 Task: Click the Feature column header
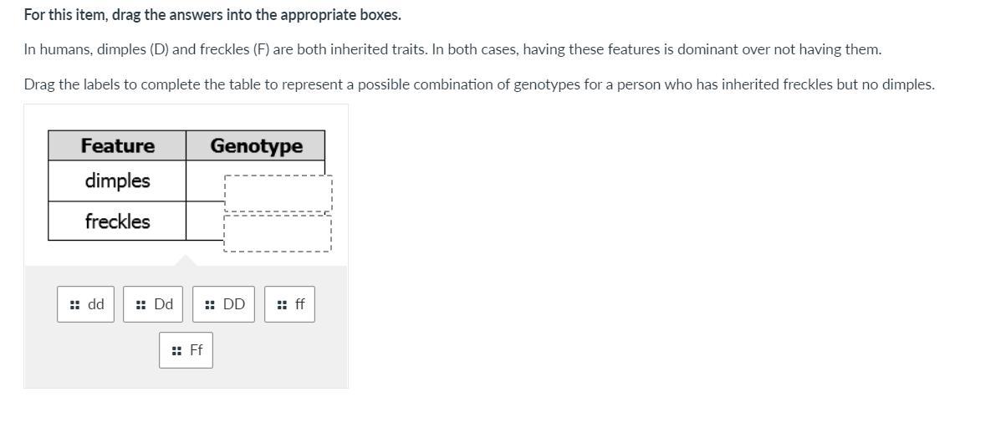pyautogui.click(x=118, y=145)
